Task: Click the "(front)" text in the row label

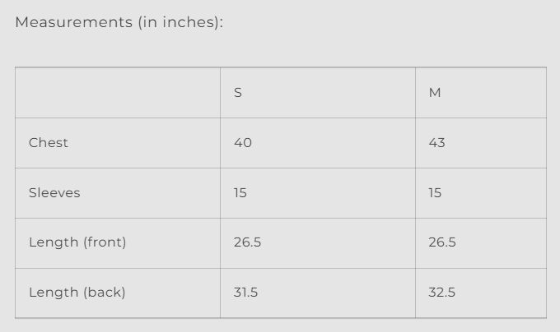Action: coord(104,242)
